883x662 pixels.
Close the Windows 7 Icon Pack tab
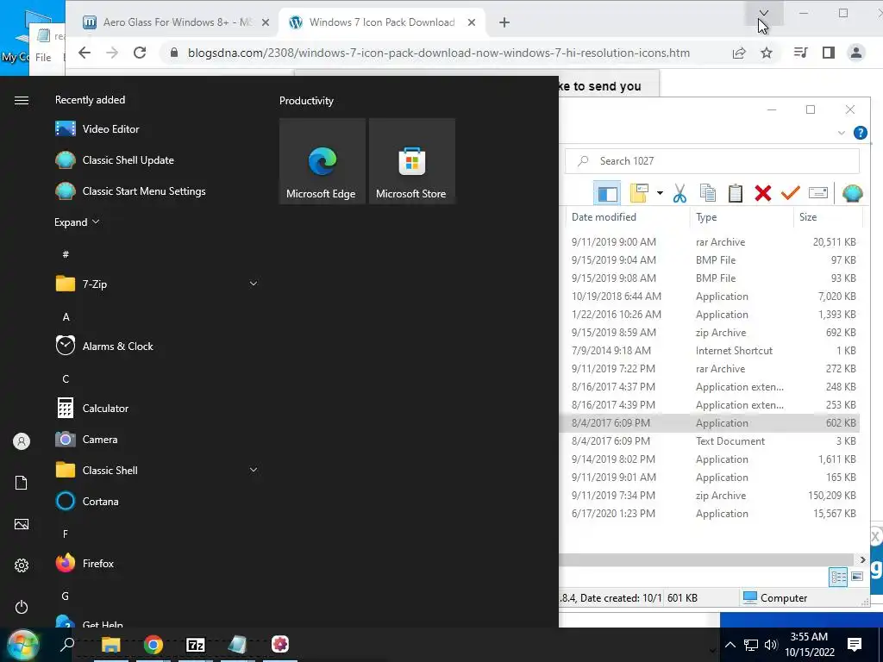[x=472, y=22]
